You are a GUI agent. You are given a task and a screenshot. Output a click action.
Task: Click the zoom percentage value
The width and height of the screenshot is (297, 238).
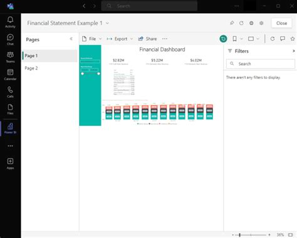[280, 235]
